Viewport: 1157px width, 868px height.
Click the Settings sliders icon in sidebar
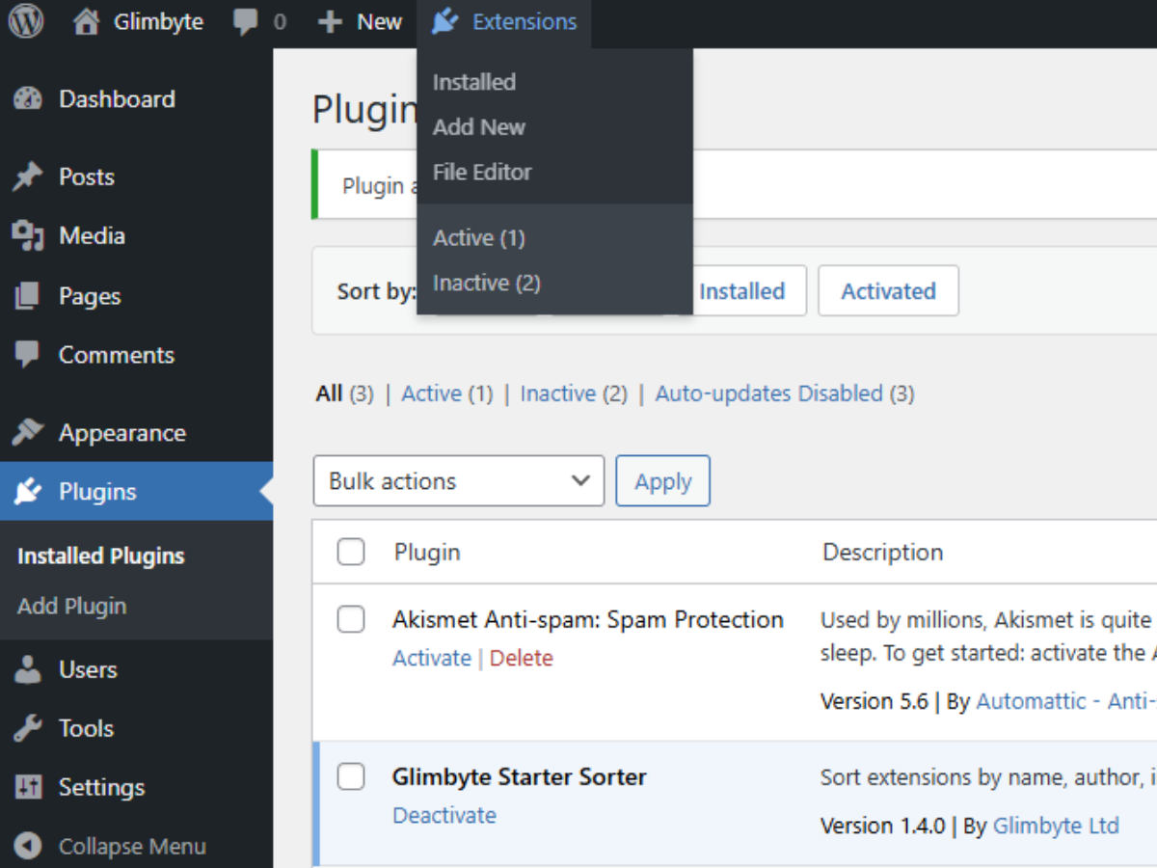28,787
